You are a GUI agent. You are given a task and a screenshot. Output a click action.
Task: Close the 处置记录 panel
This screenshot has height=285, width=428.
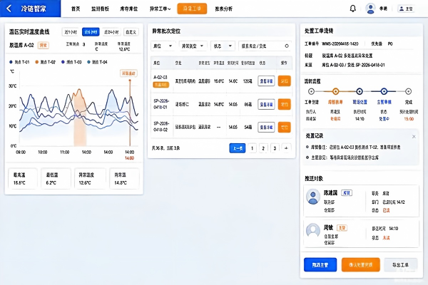(414, 136)
